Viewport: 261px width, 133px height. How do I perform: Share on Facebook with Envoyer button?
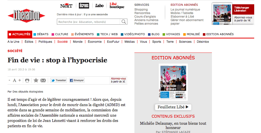click(x=77, y=80)
